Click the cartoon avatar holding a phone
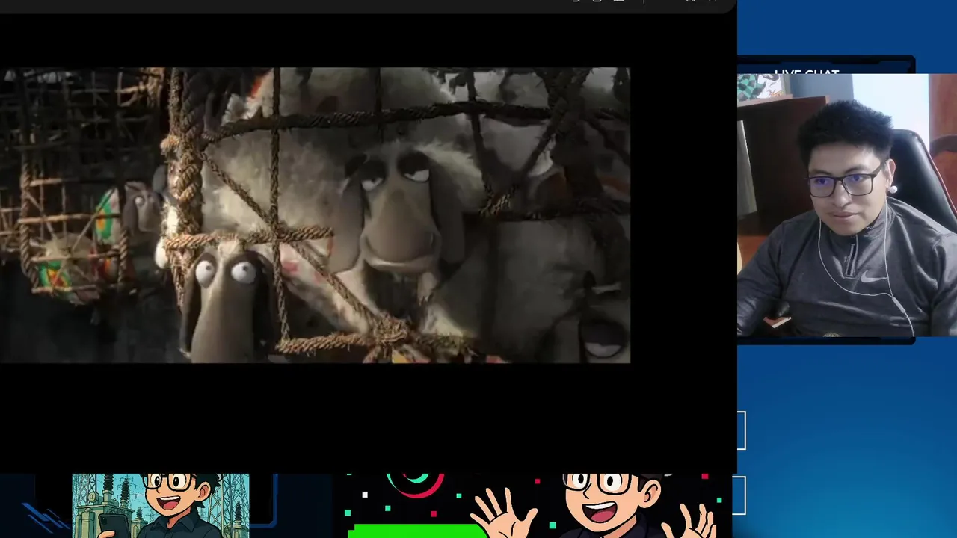Image resolution: width=957 pixels, height=538 pixels. pyautogui.click(x=161, y=506)
